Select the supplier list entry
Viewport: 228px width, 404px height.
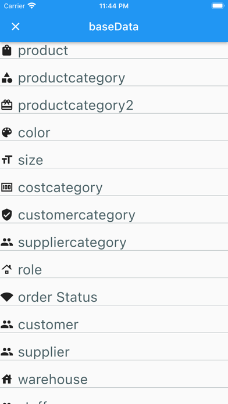pyautogui.click(x=114, y=352)
